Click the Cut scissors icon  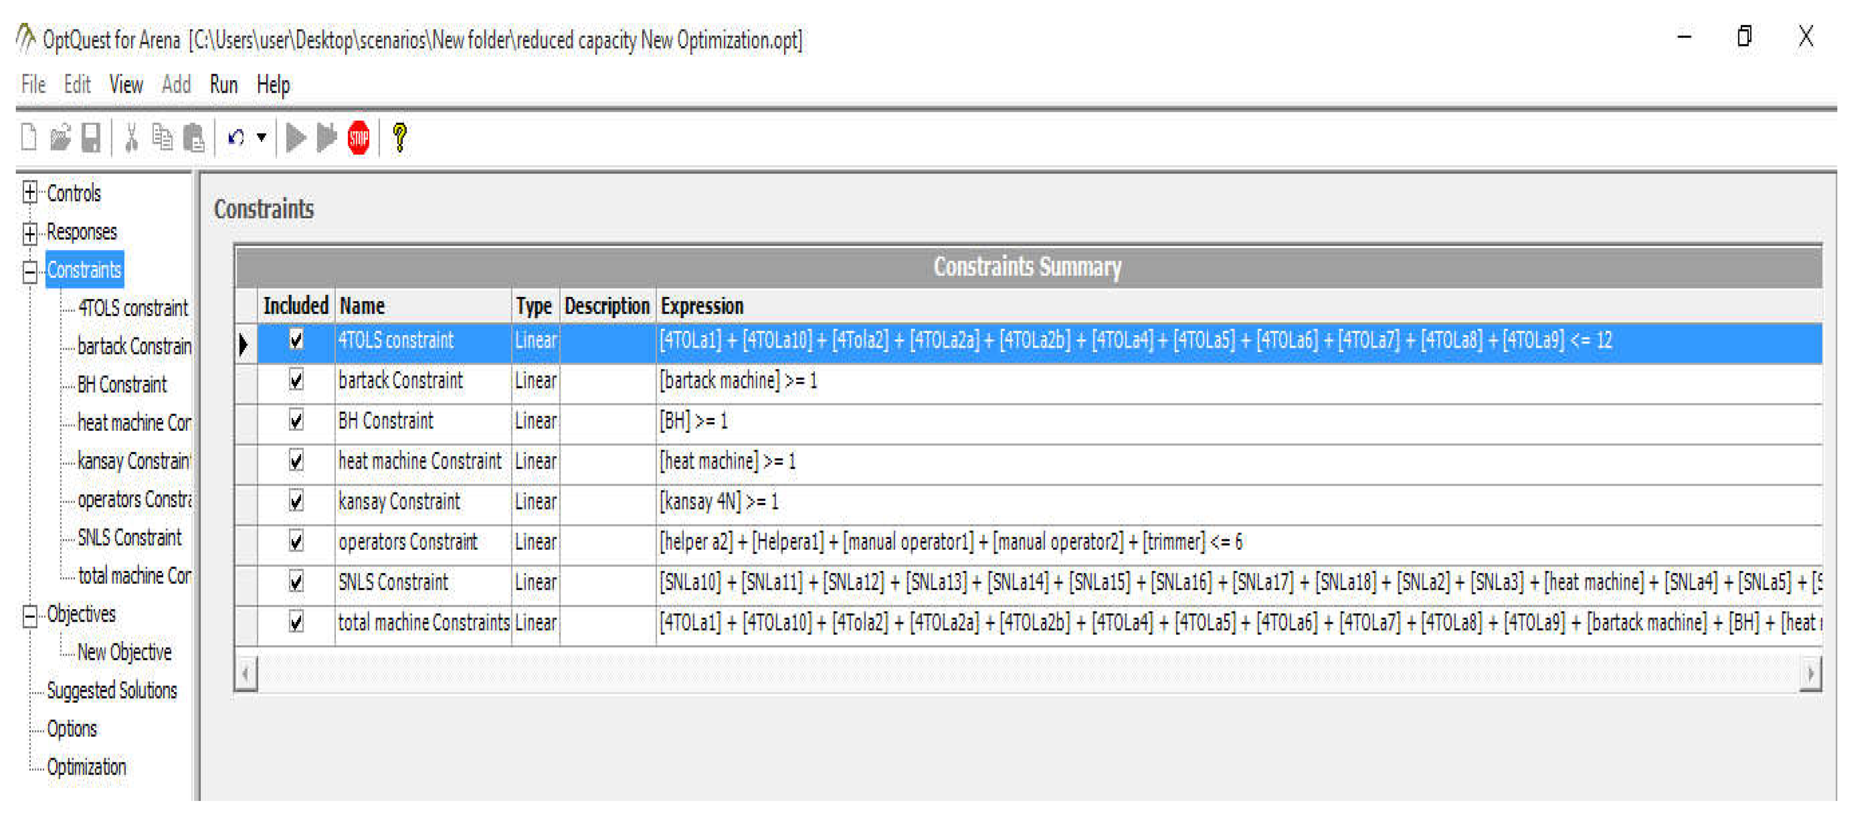(x=131, y=137)
